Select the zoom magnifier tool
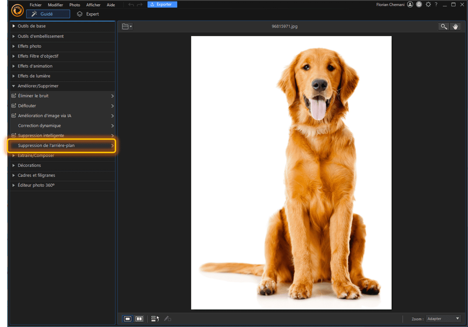468x327 pixels. 443,26
